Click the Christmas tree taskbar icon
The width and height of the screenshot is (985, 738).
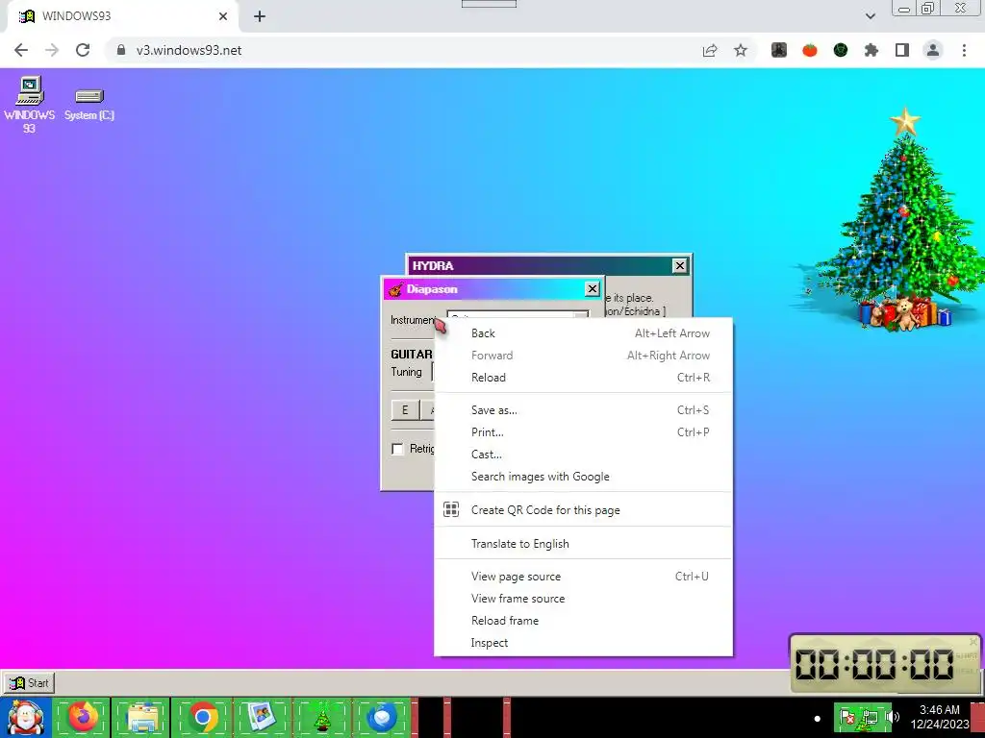click(321, 717)
